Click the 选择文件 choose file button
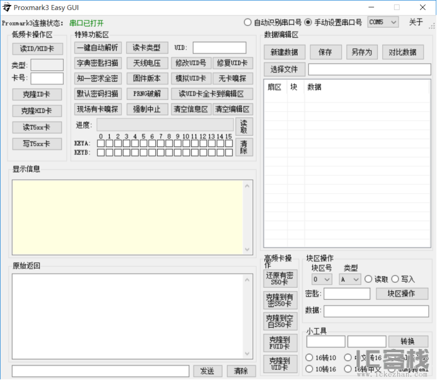Viewport: 437px width, 380px height. (284, 69)
